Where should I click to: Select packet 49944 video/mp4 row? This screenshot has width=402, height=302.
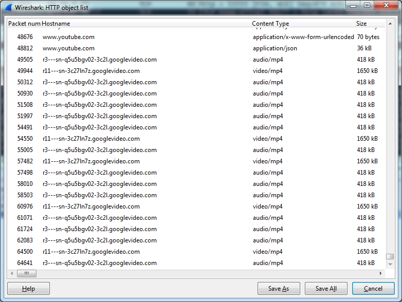coord(196,71)
